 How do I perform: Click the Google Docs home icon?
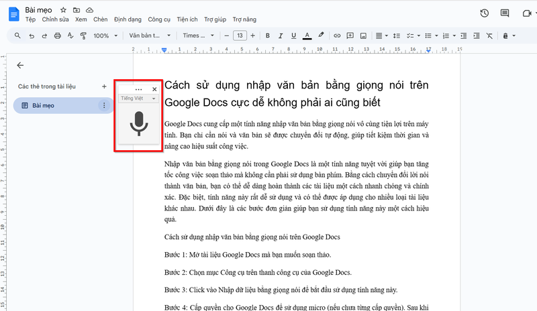pyautogui.click(x=13, y=14)
